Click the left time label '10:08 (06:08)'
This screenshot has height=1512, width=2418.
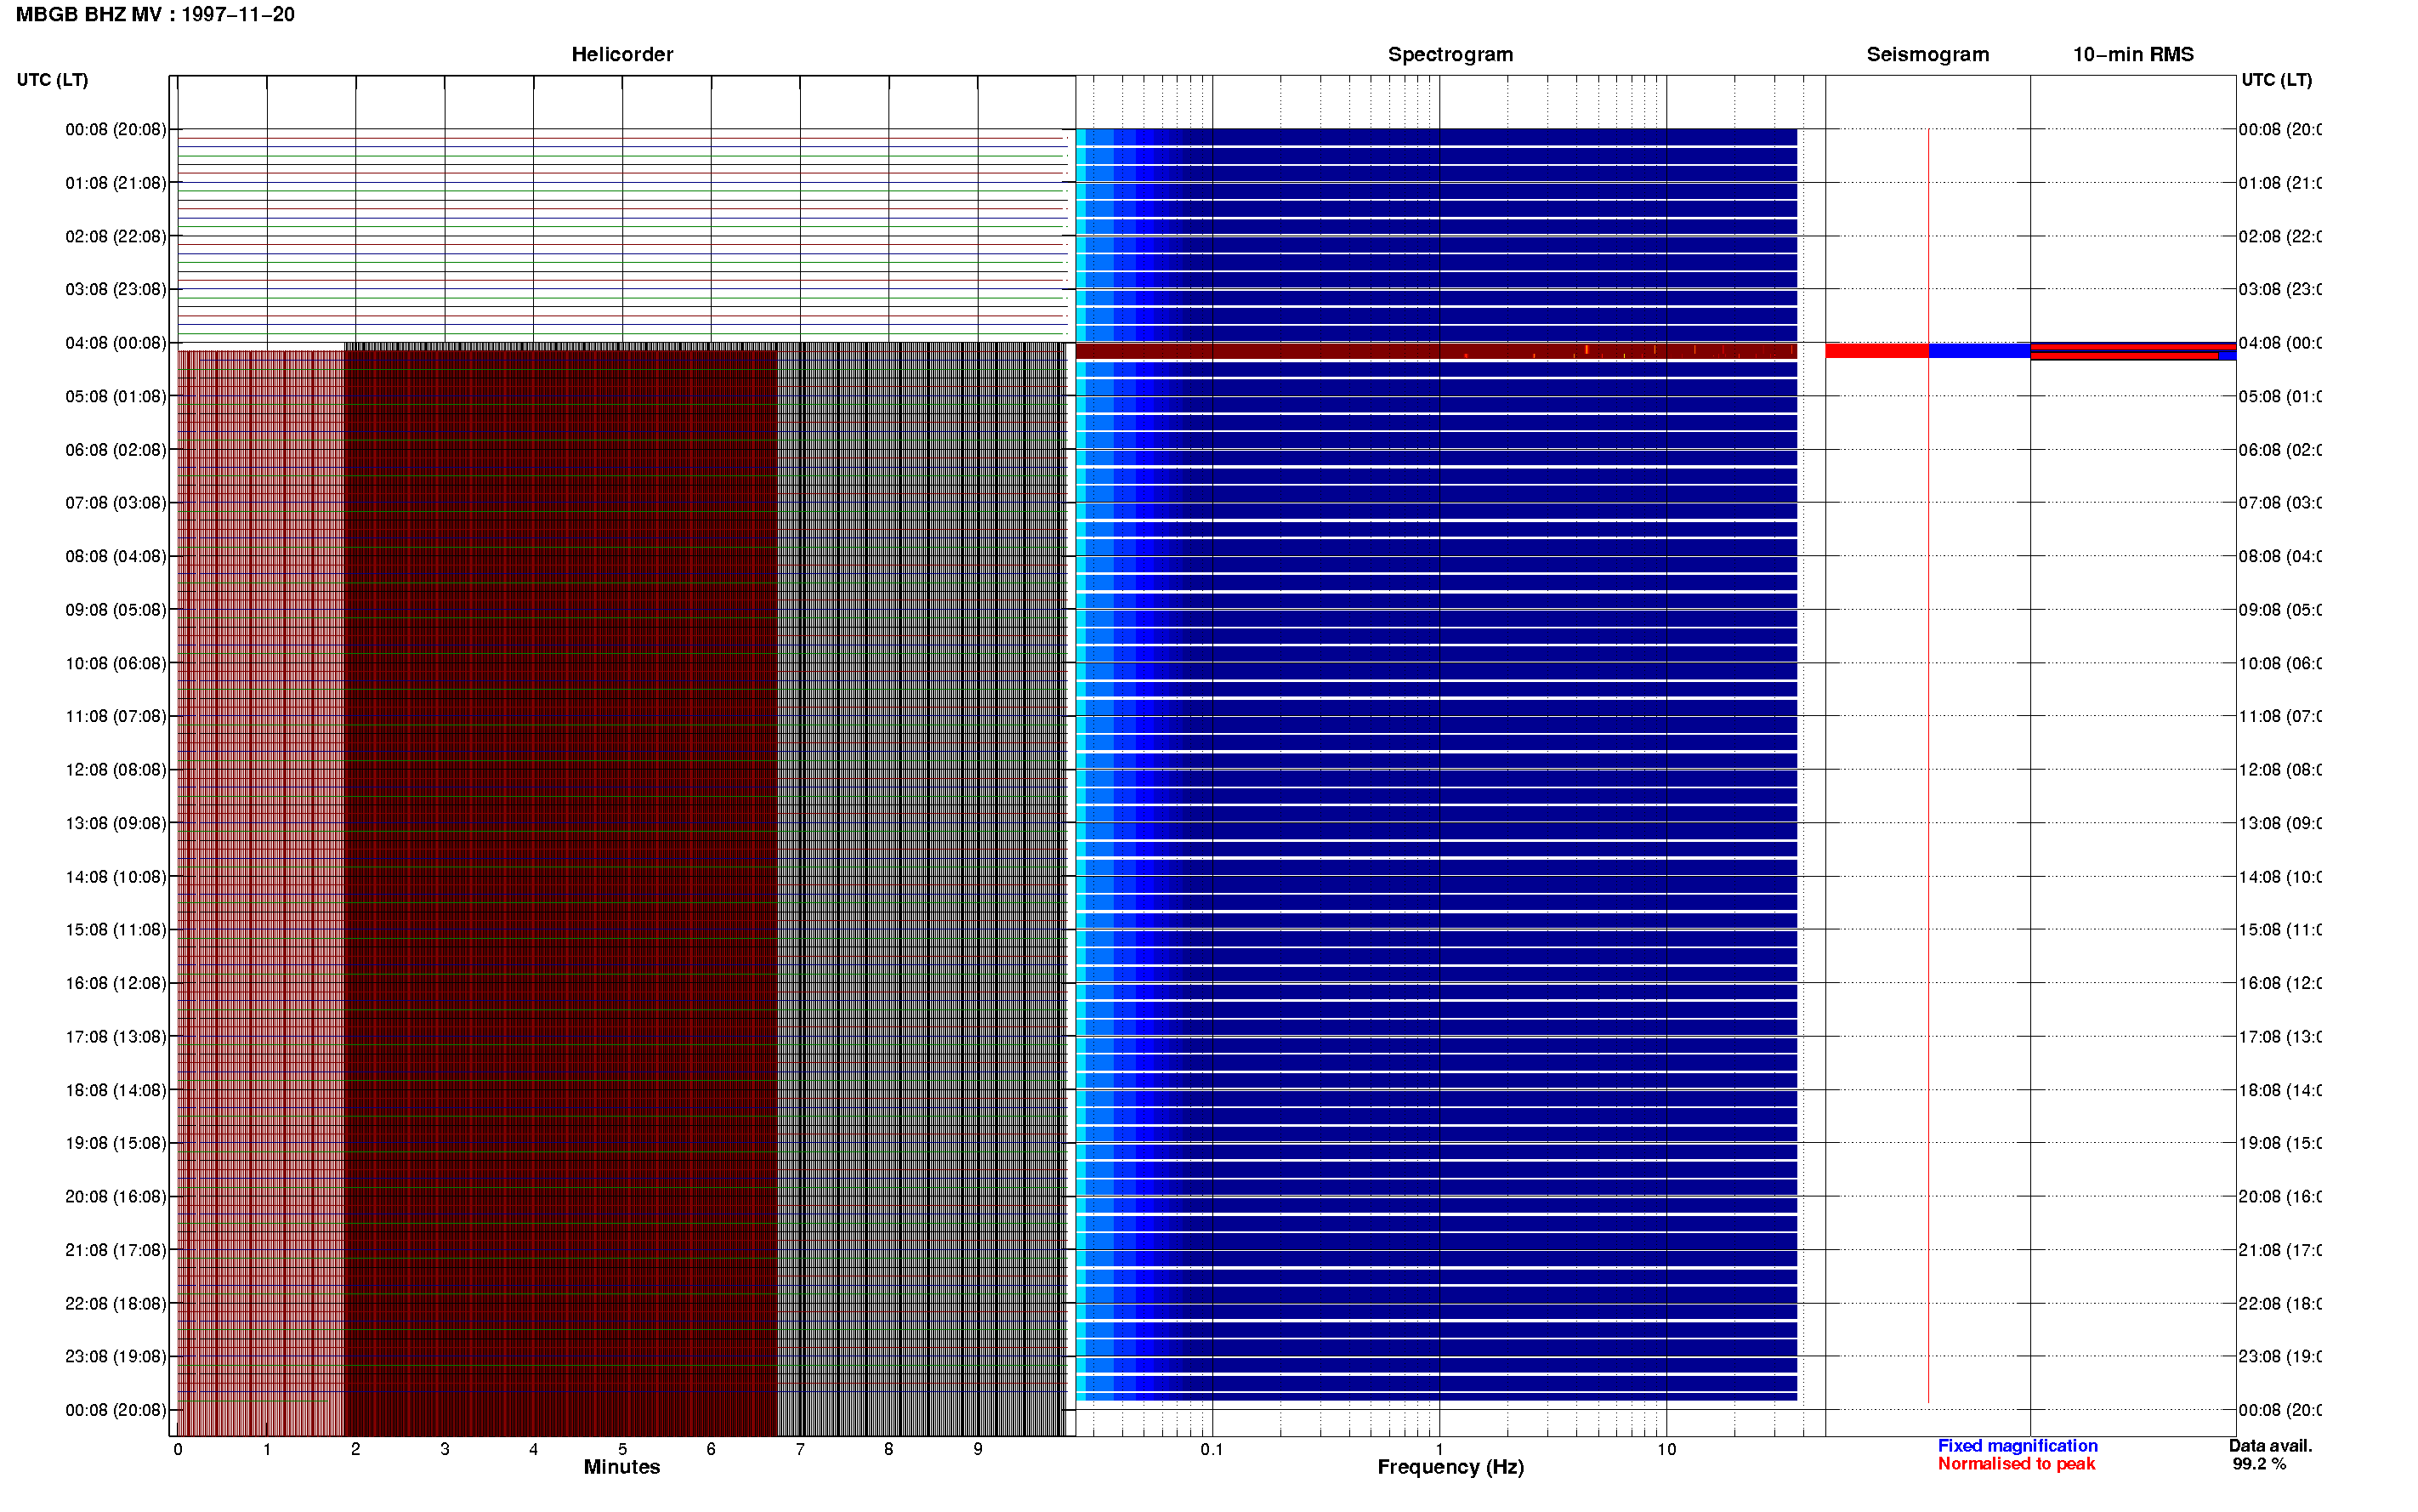click(116, 664)
